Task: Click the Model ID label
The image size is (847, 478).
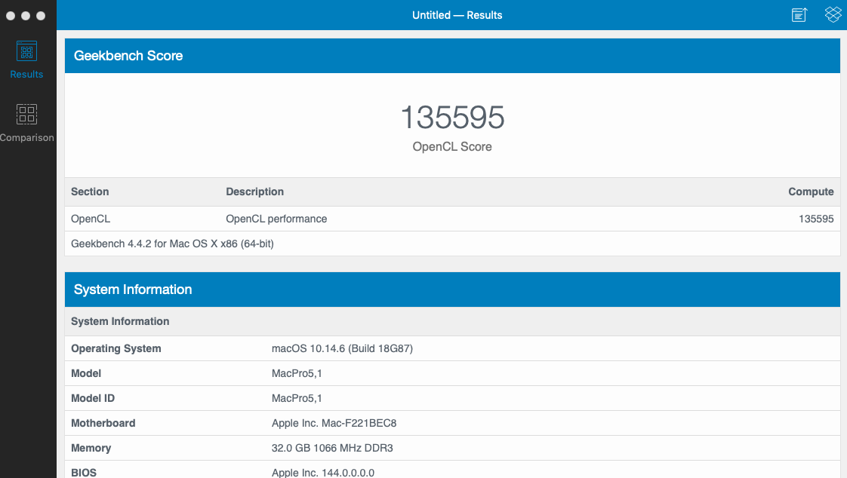Action: coord(93,398)
